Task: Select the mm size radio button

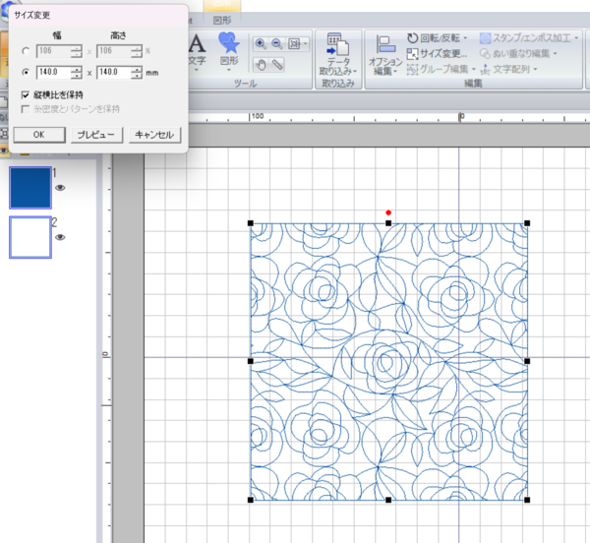Action: tap(26, 72)
